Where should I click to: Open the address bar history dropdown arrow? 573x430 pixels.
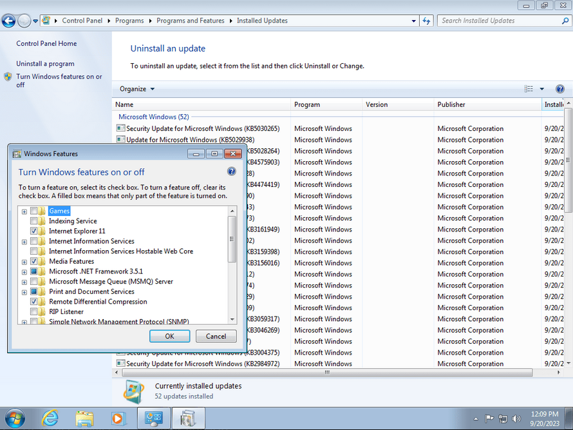(414, 21)
